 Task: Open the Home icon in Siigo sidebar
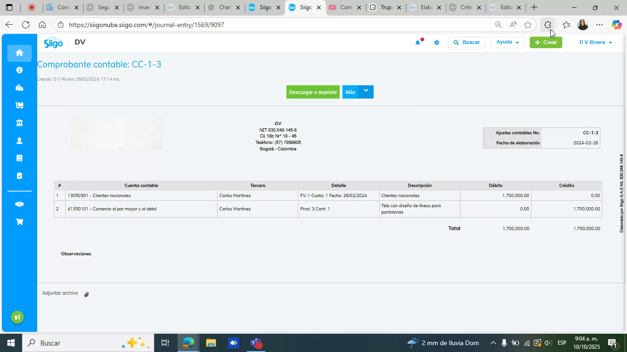pyautogui.click(x=19, y=53)
